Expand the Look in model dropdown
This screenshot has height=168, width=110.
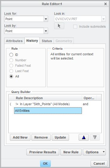pos(103,19)
